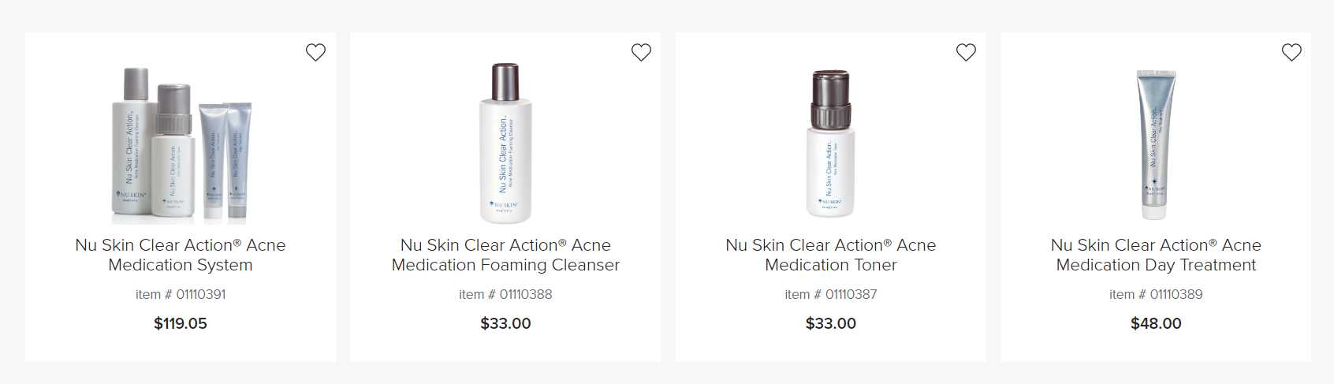Open Foaming Cleanser bottle image
Viewport: 1334px width, 384px height.
(x=505, y=144)
